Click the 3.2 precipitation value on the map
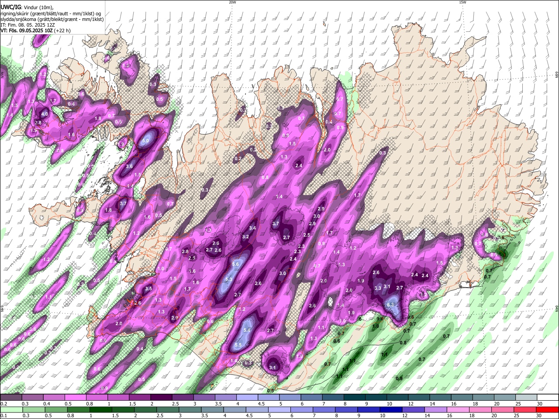This screenshot has height=419, width=559. click(245, 237)
